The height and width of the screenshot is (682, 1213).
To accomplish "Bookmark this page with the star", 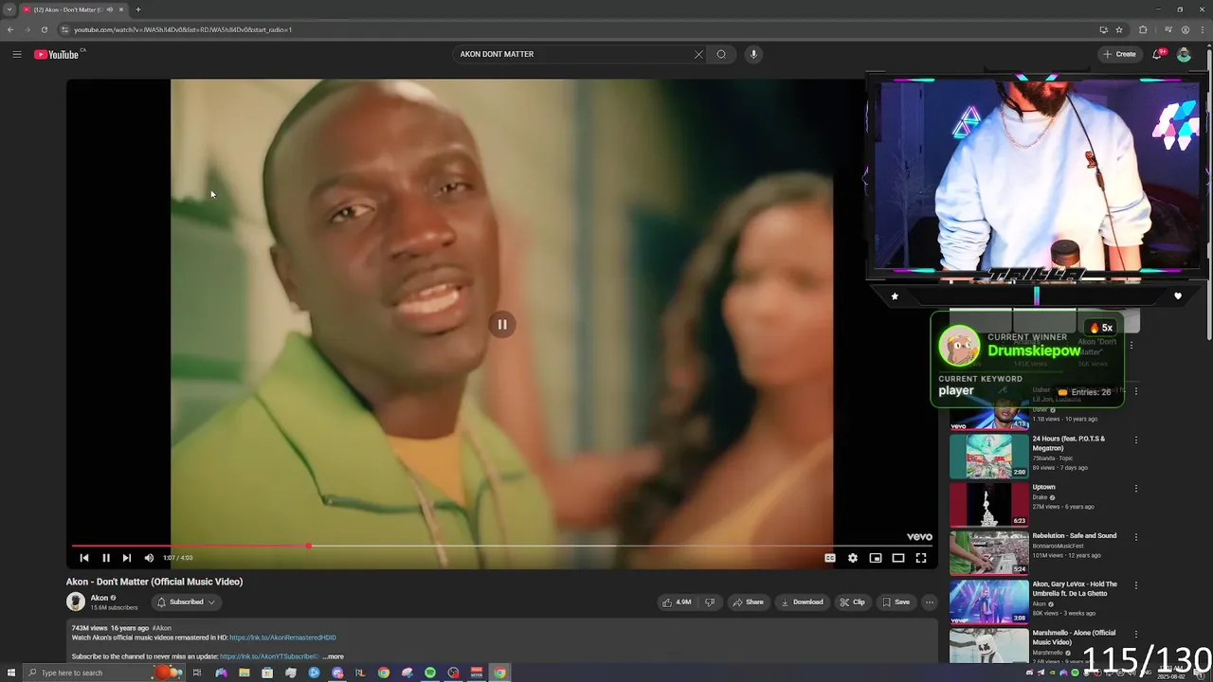I will tap(1119, 29).
